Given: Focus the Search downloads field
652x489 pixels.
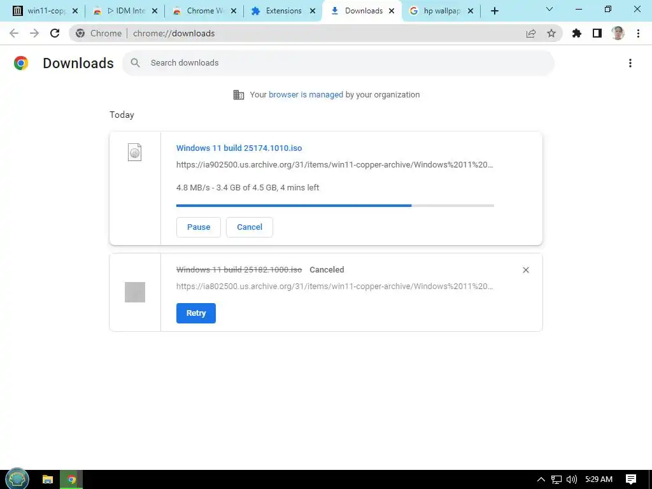Looking at the screenshot, I should coord(339,63).
